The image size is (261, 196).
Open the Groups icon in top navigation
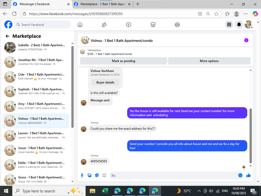[177, 25]
